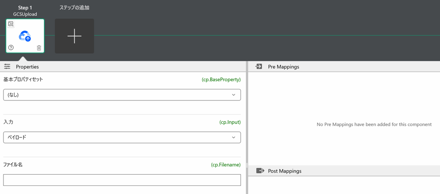Focus the ファイル名 text field
This screenshot has width=440, height=194.
tap(122, 180)
